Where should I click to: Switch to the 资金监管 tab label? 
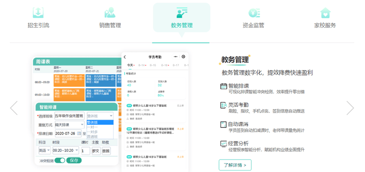pos(253,25)
